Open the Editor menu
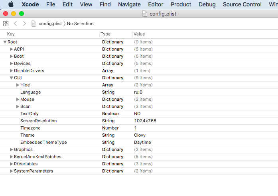 point(156,4)
